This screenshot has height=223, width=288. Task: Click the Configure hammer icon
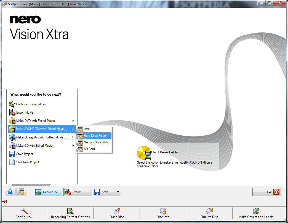pos(24,211)
